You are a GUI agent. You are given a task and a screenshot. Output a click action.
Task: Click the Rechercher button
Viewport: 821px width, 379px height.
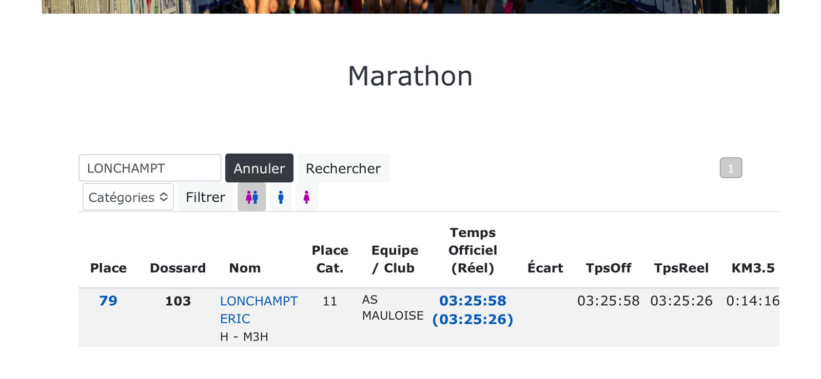(x=343, y=168)
